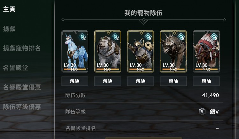Viewport: 239px width, 139px height.
Task: Click the paw badge on the armored knight pet card
Action: (x=148, y=37)
